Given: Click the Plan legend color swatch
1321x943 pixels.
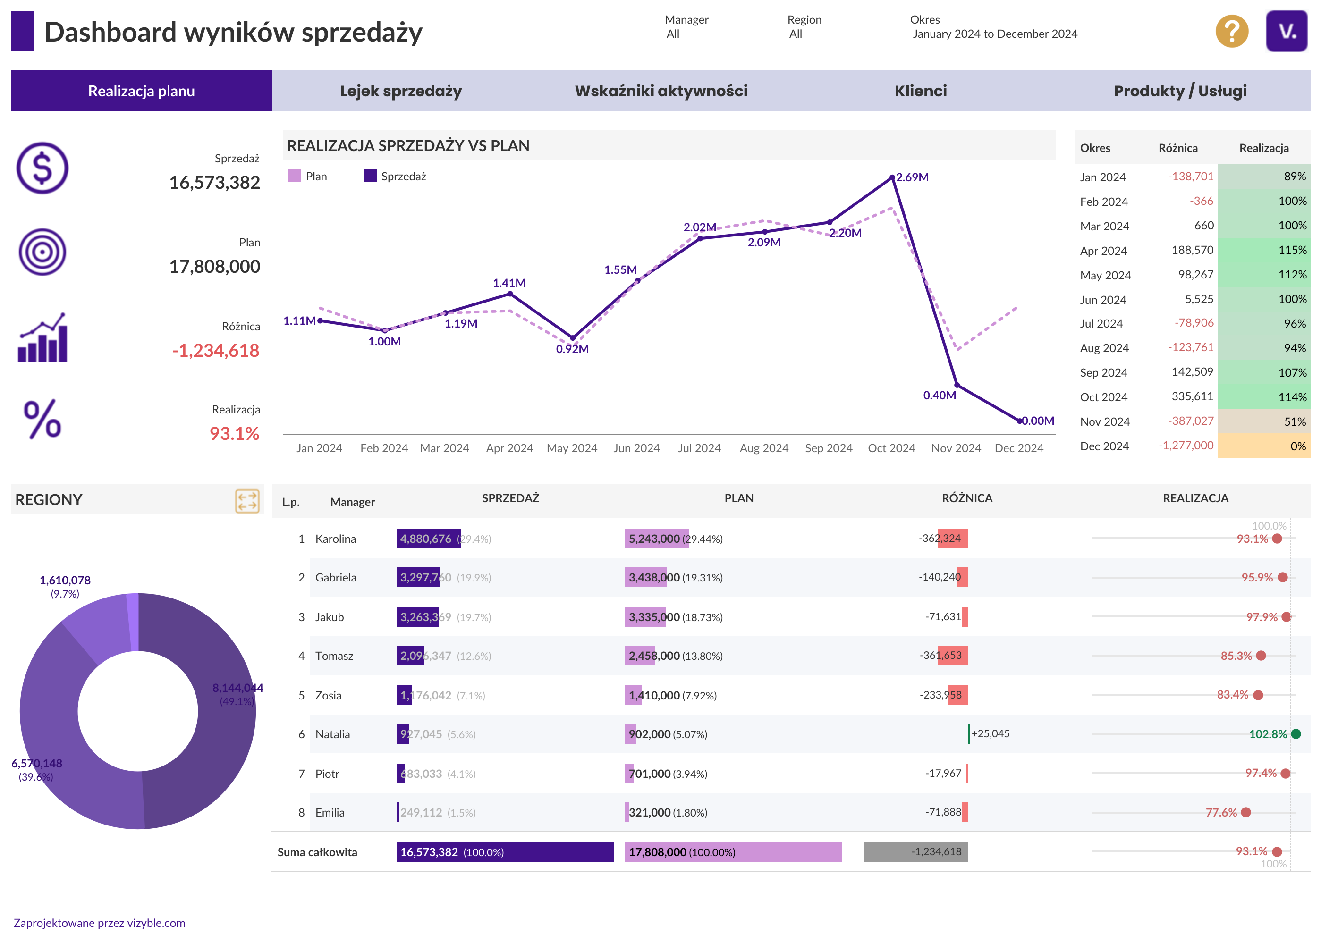Looking at the screenshot, I should click(295, 176).
